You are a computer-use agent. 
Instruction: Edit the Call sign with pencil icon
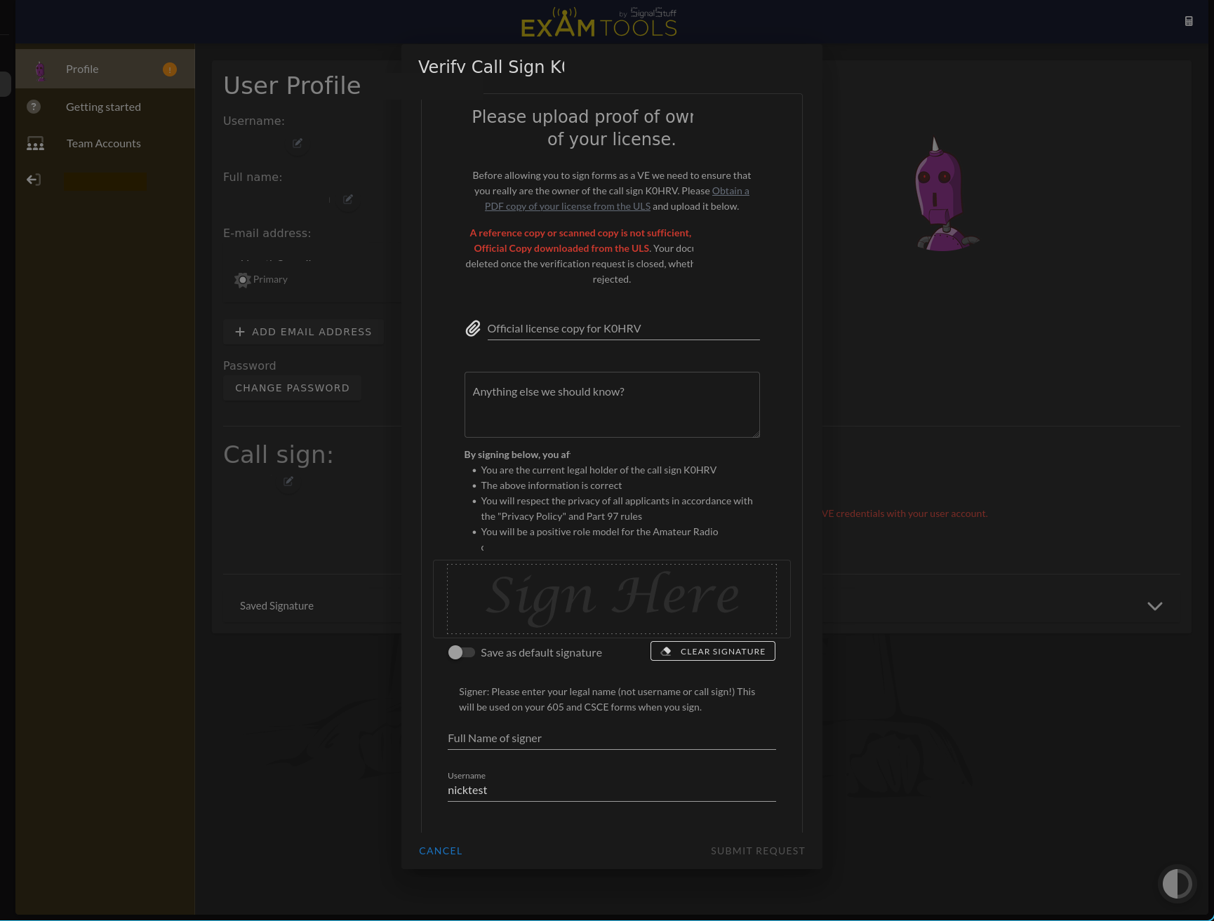tap(288, 481)
